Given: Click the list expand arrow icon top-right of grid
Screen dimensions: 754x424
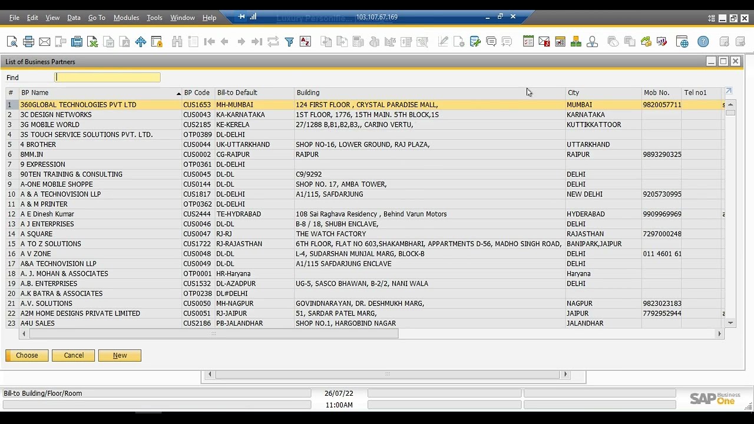Looking at the screenshot, I should click(x=729, y=91).
